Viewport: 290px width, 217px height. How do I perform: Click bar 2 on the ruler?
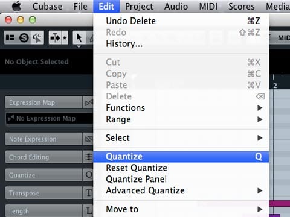point(275,86)
